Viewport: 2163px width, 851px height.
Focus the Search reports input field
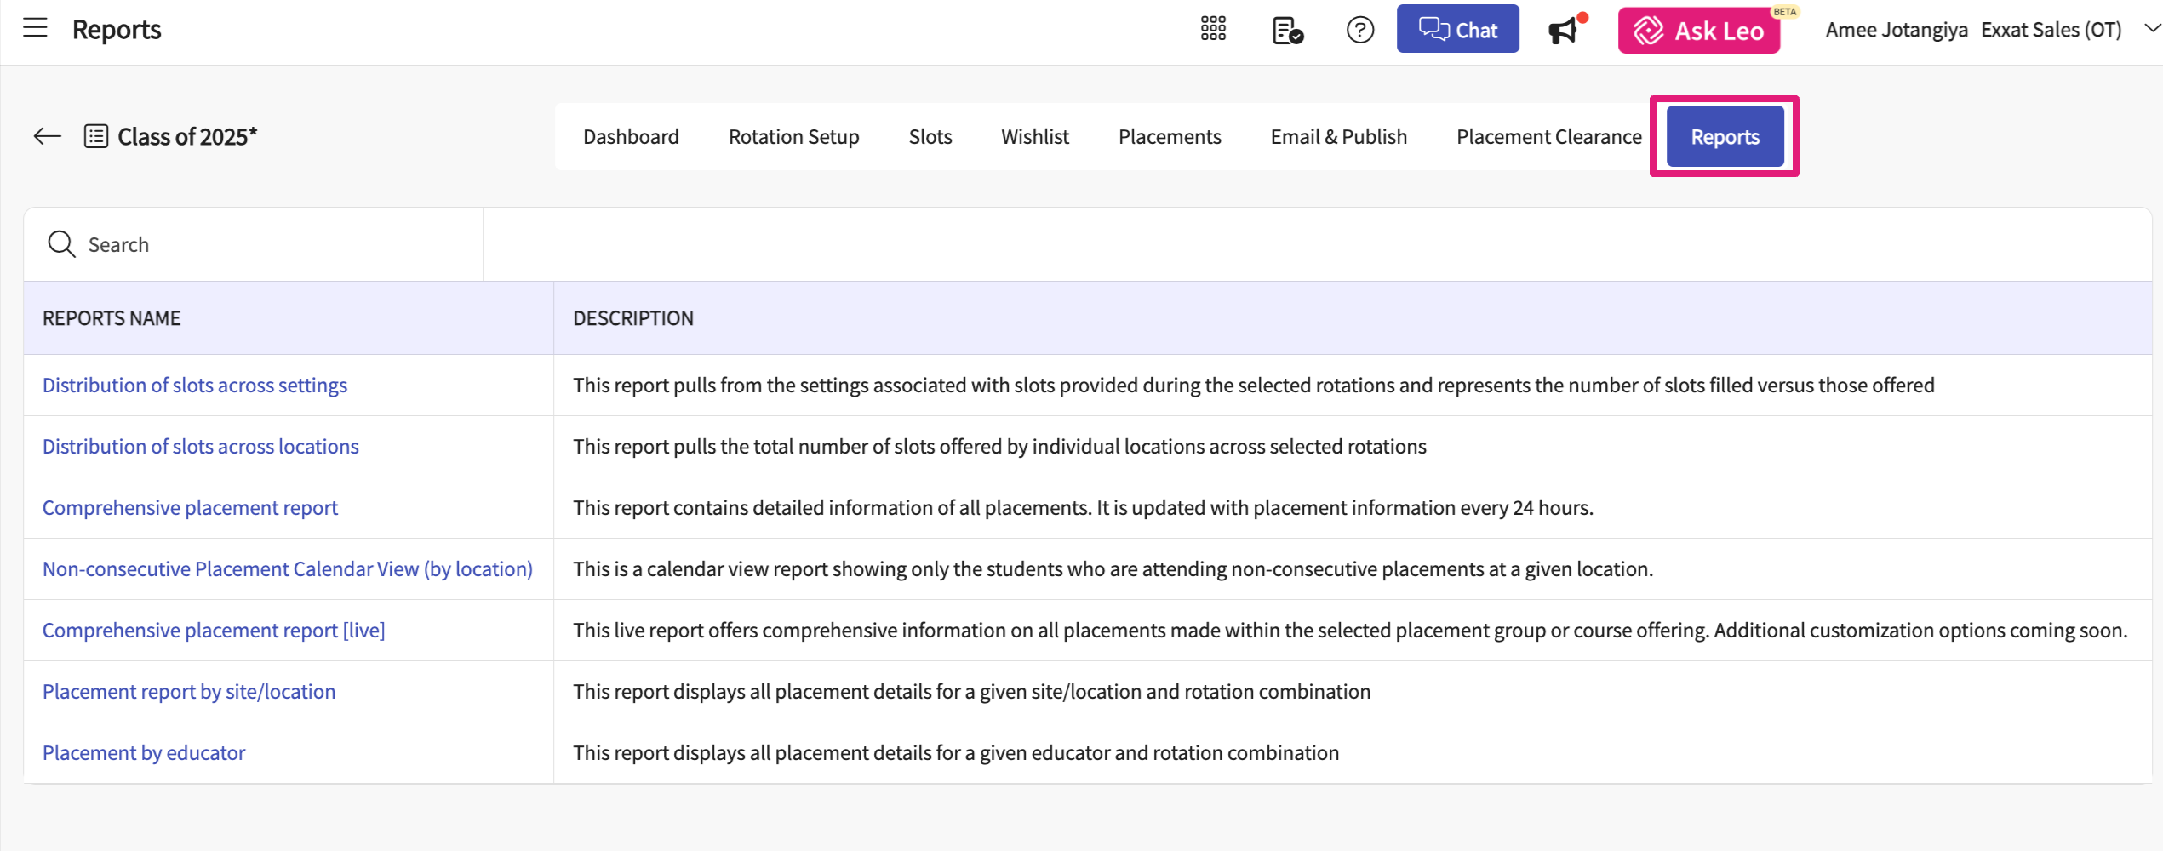pos(272,245)
